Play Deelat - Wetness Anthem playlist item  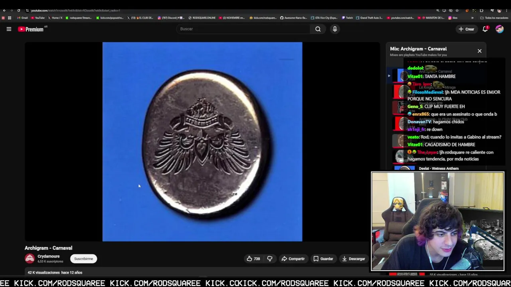click(438, 169)
